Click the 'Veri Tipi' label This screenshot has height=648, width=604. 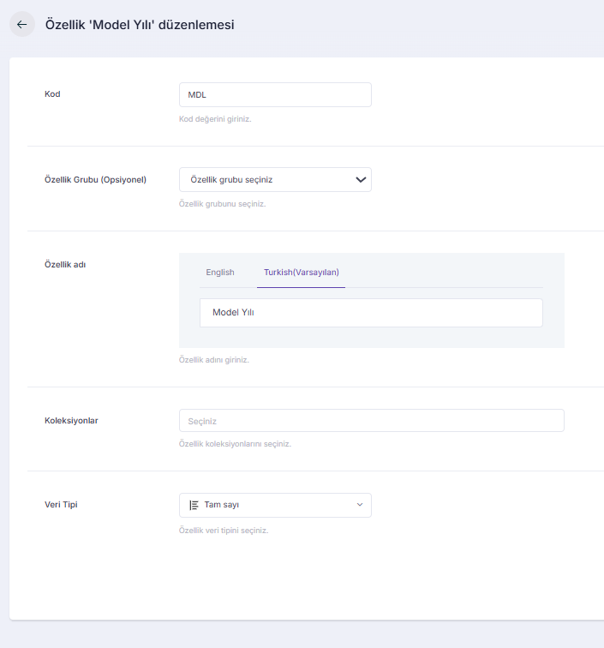62,505
